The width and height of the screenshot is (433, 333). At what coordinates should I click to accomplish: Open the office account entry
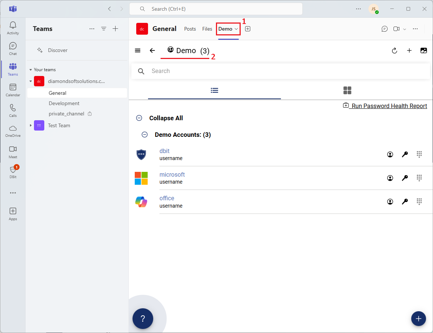(167, 198)
